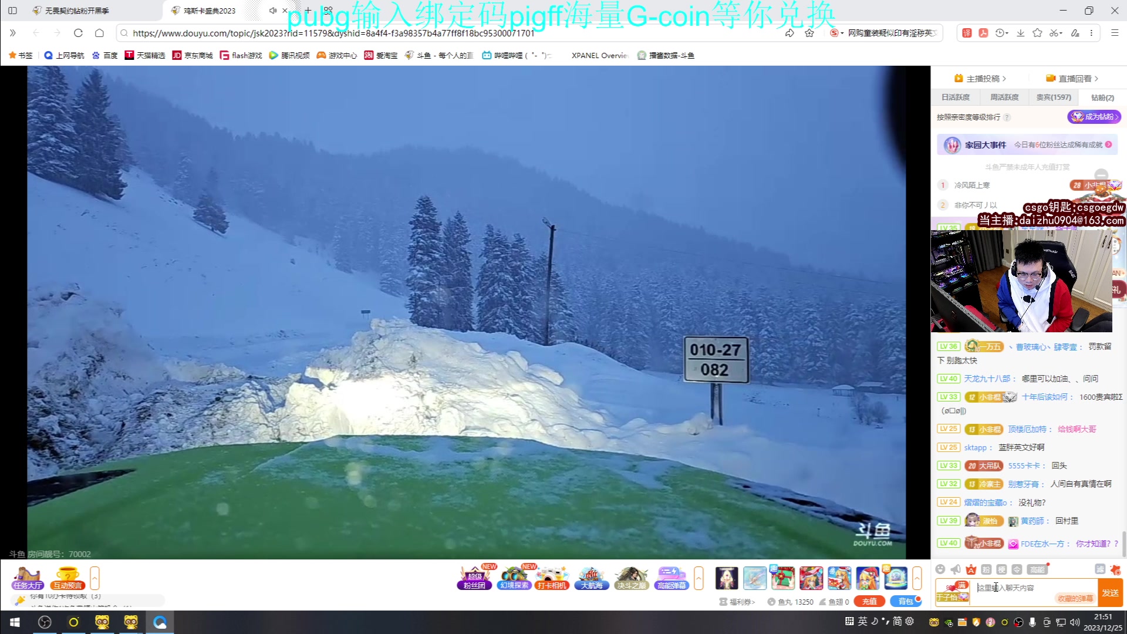Image resolution: width=1127 pixels, height=634 pixels.
Task: Switch to the 周活跃度 tab
Action: pos(1004,97)
